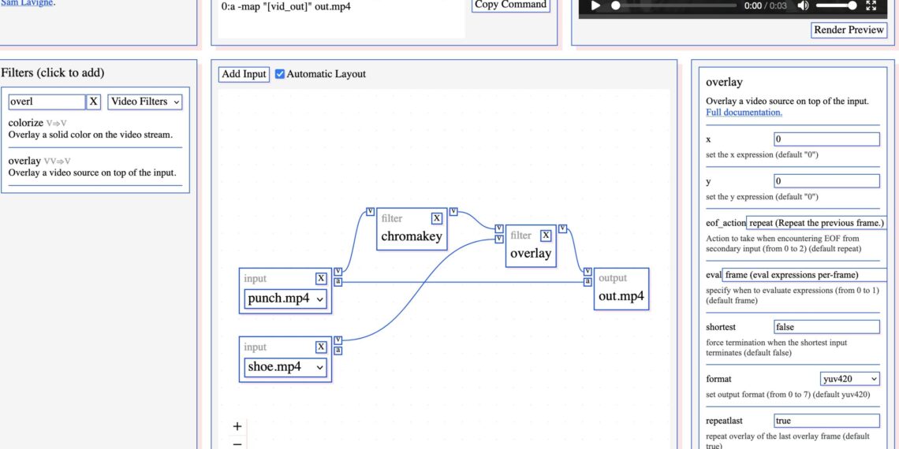Enter fullscreen on video preview
Screen dimensions: 899x449
tap(871, 6)
